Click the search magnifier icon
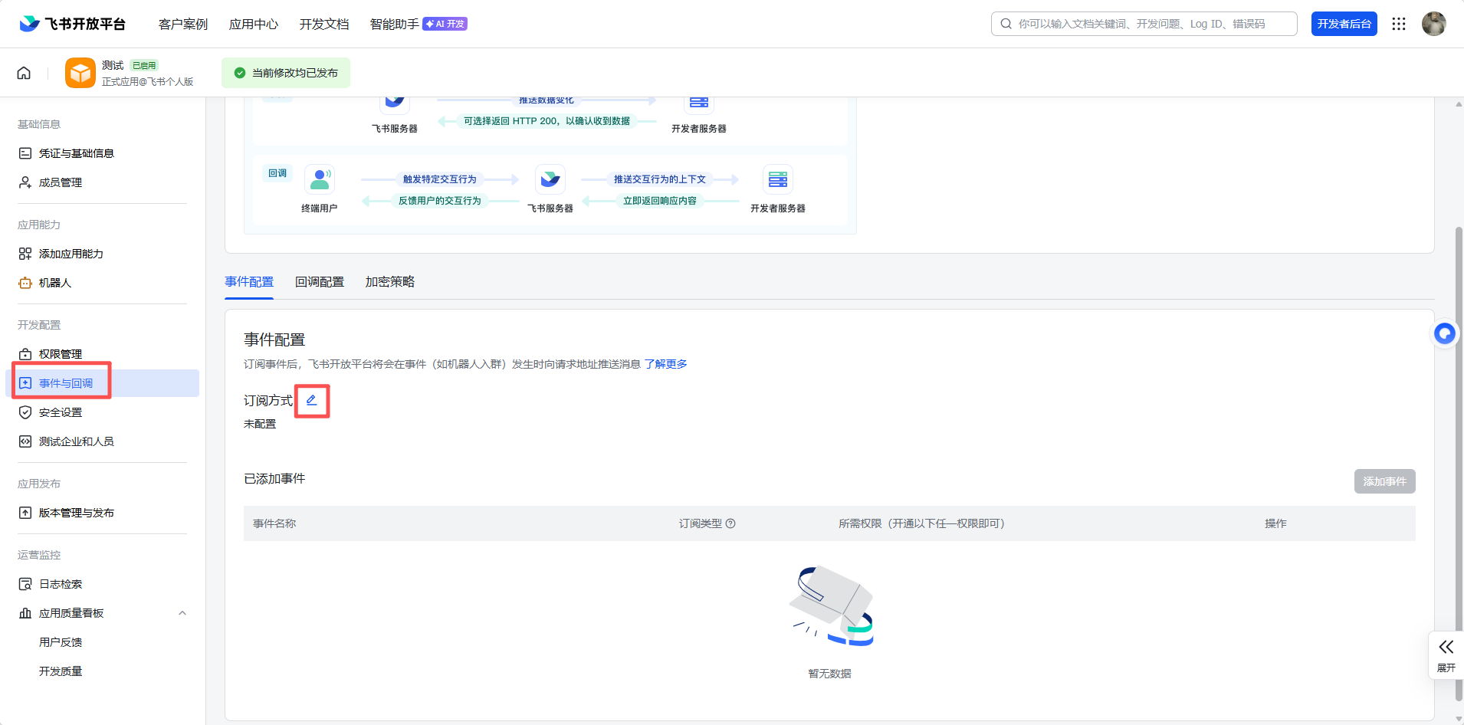The image size is (1464, 725). (x=1006, y=24)
